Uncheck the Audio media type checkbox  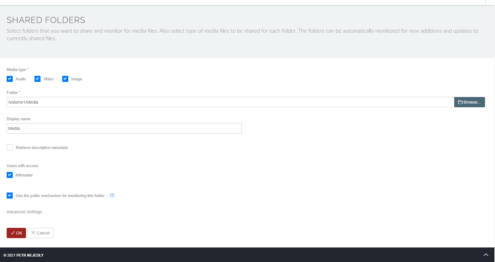click(x=10, y=79)
